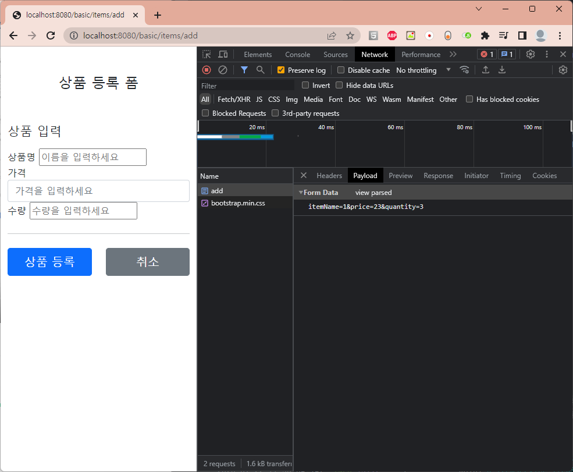Click the inspect element picker icon
Screen dimensions: 573x472
pyautogui.click(x=207, y=55)
